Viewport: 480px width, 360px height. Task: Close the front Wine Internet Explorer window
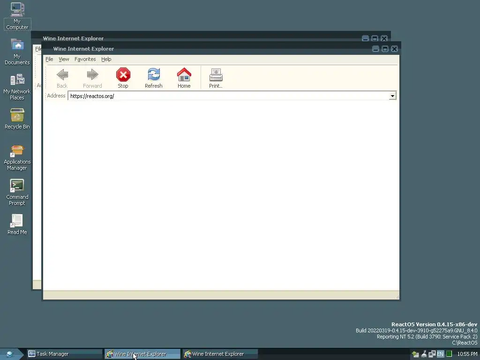click(394, 49)
